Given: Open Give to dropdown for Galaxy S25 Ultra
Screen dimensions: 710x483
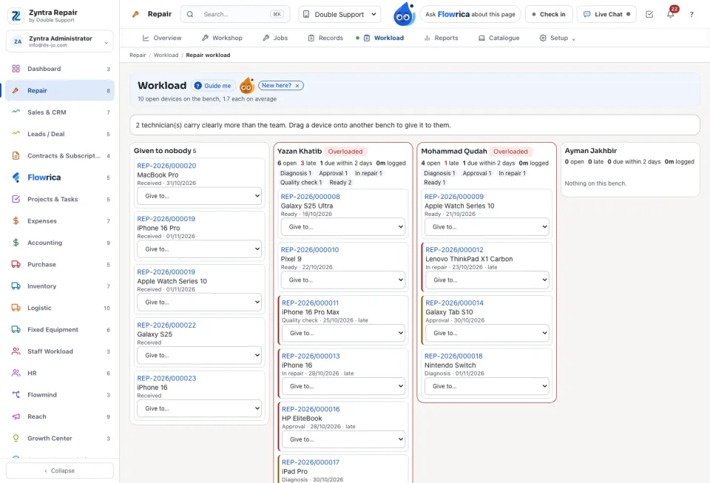Looking at the screenshot, I should 343,227.
